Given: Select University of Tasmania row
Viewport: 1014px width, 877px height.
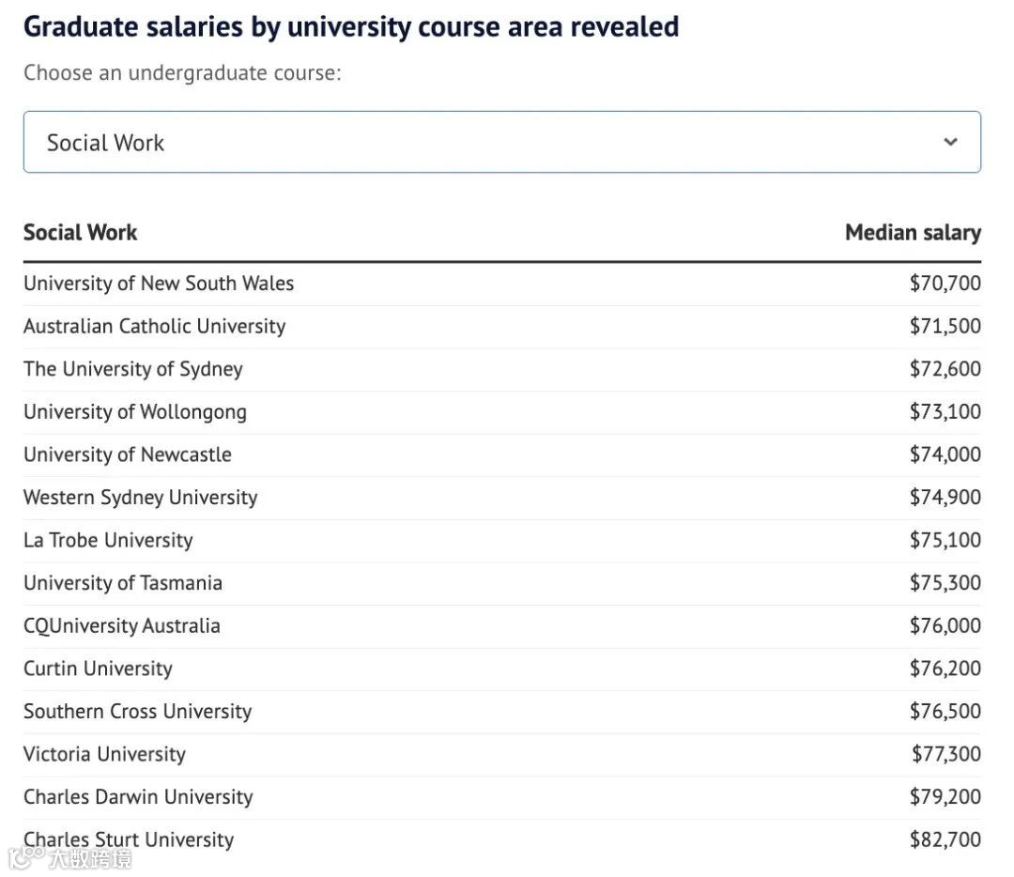Looking at the screenshot, I should (123, 583).
